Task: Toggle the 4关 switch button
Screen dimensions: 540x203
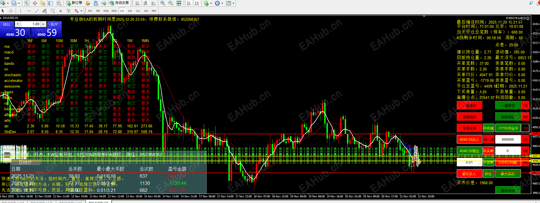Action: (x=525, y=140)
